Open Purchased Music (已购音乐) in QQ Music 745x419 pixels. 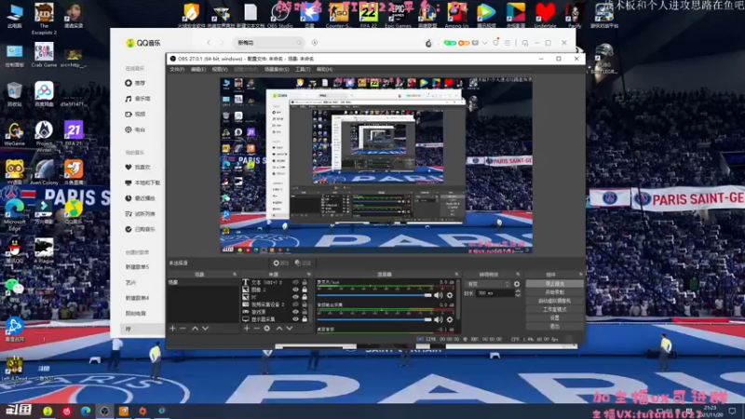[x=141, y=229]
